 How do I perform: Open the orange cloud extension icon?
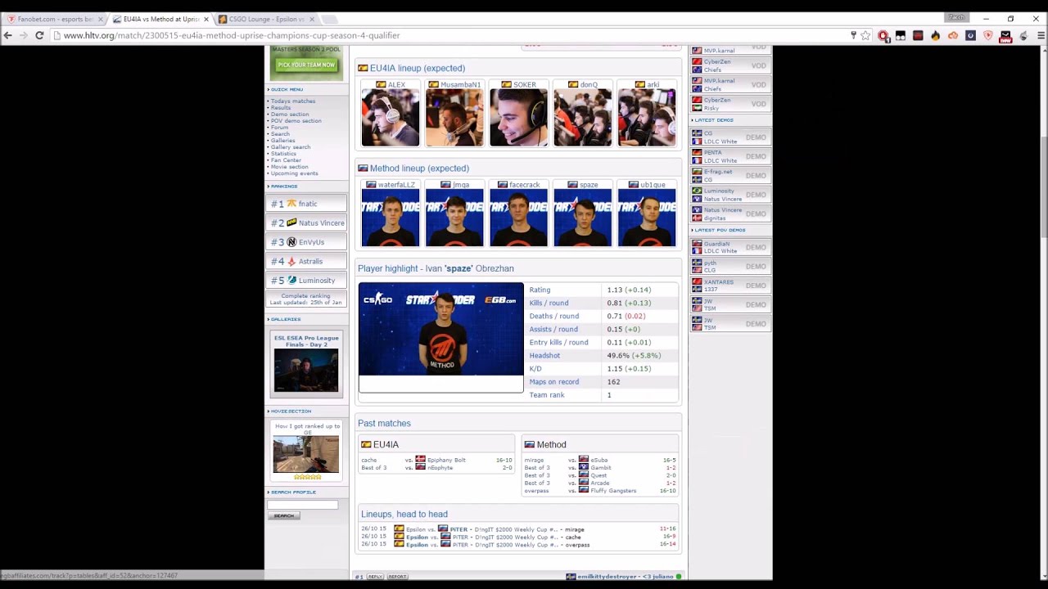pyautogui.click(x=953, y=35)
